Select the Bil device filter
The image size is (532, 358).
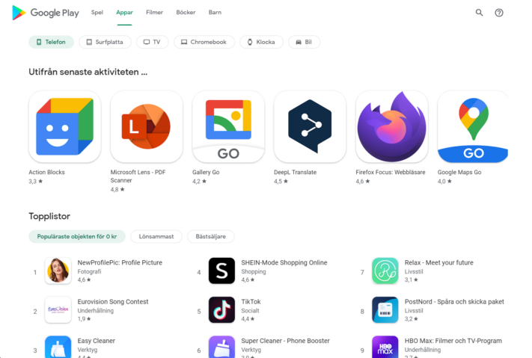coord(304,42)
